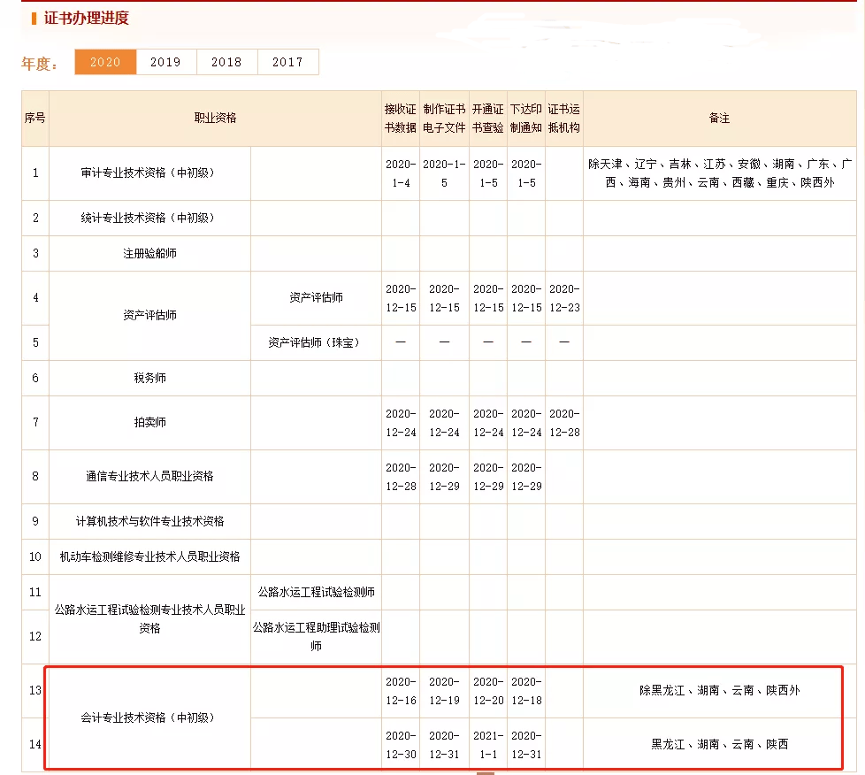Select 公路水运工程试验检测专业技术人员职业资格 cell

(149, 619)
